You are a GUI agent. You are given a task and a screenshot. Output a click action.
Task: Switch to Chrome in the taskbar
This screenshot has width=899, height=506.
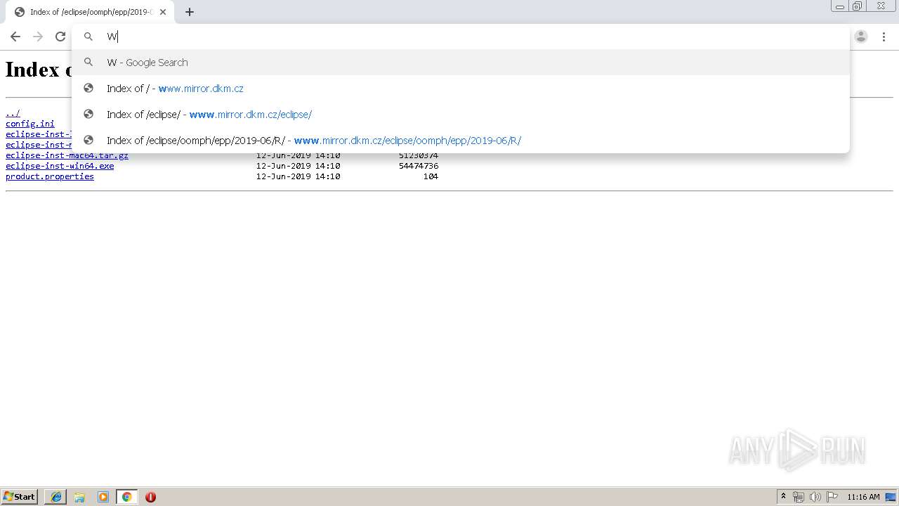(127, 497)
